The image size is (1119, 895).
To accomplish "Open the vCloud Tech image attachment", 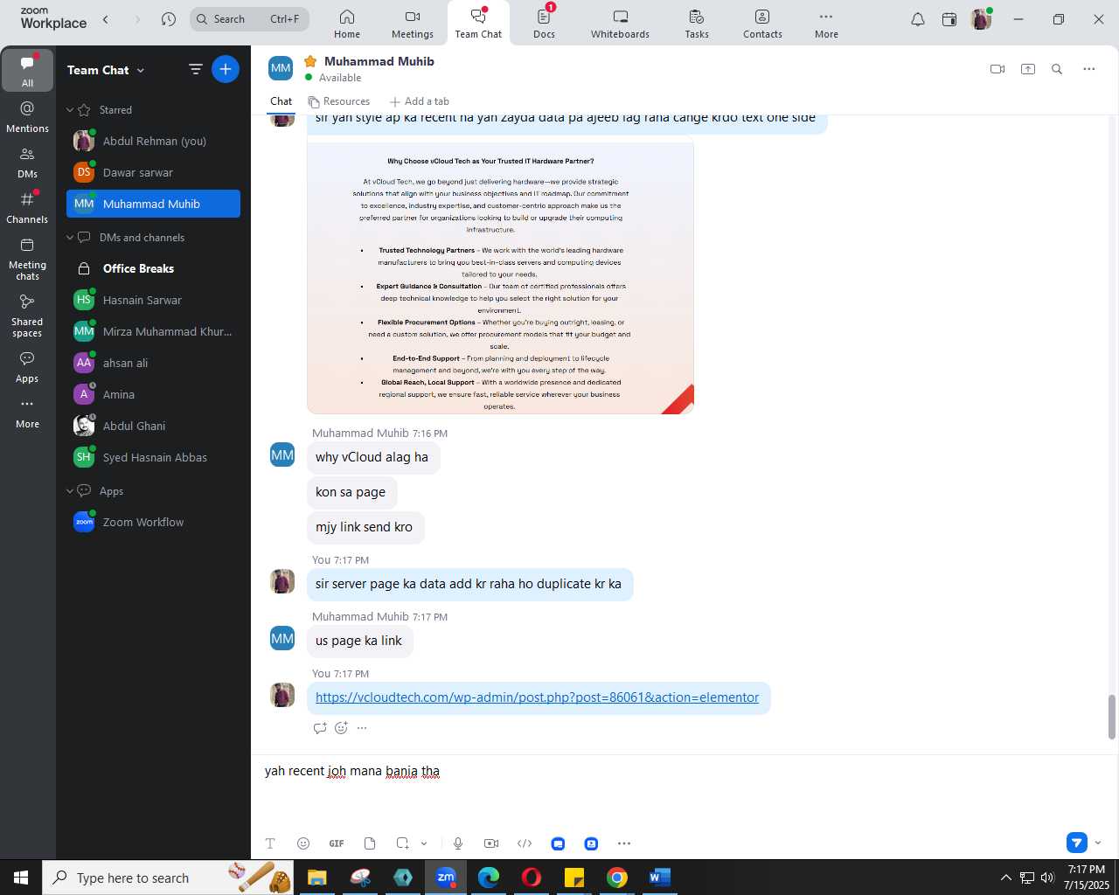I will pos(500,276).
